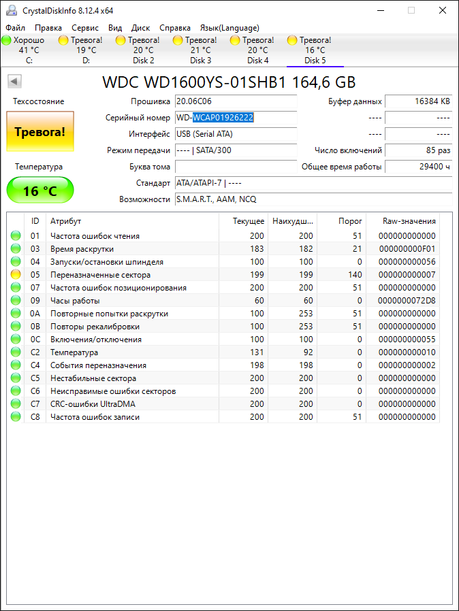Open the Вид menu
This screenshot has height=611, width=459.
point(115,28)
